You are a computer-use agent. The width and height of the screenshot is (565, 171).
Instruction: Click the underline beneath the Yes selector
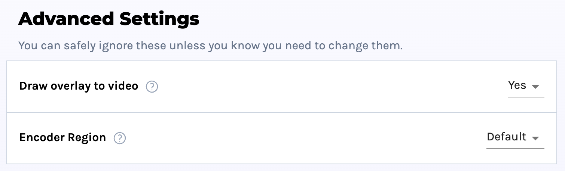526,97
